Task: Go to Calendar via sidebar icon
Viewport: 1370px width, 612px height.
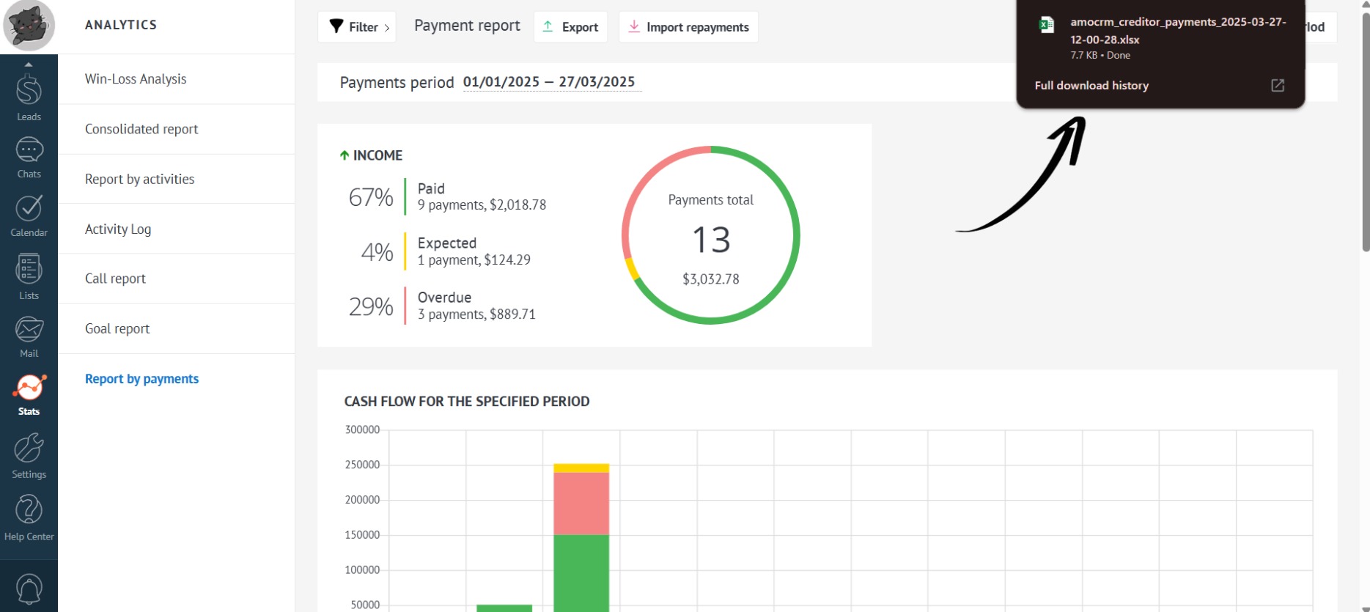Action: (29, 210)
